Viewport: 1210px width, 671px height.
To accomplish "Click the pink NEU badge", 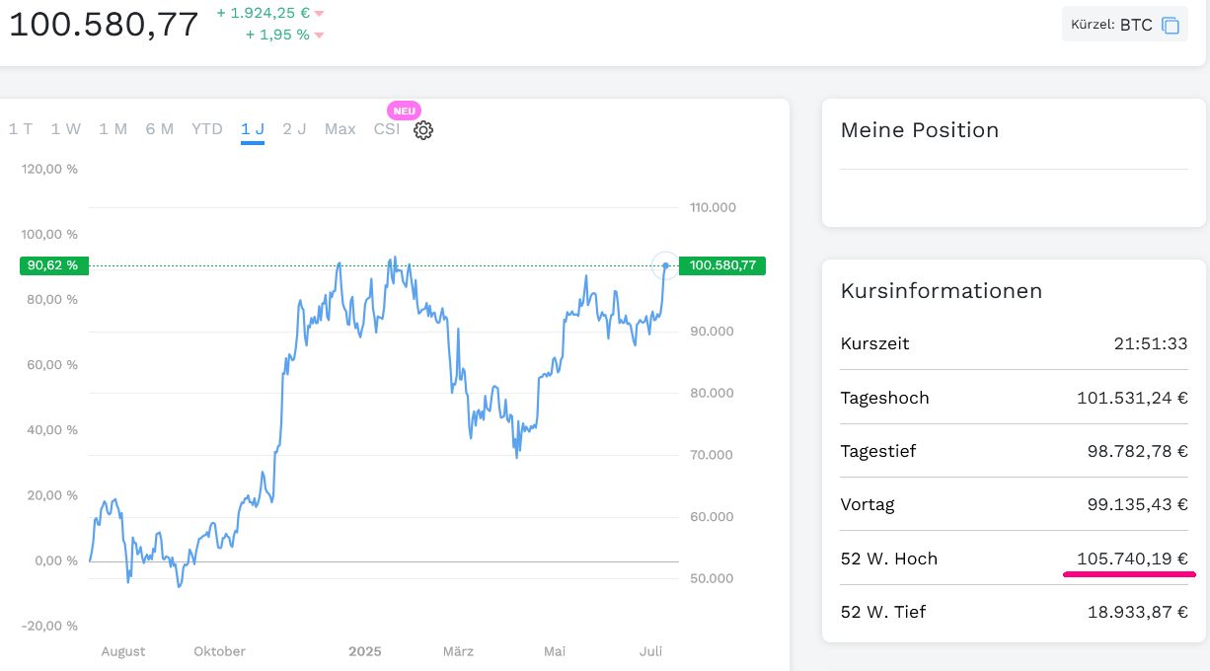I will pyautogui.click(x=404, y=111).
